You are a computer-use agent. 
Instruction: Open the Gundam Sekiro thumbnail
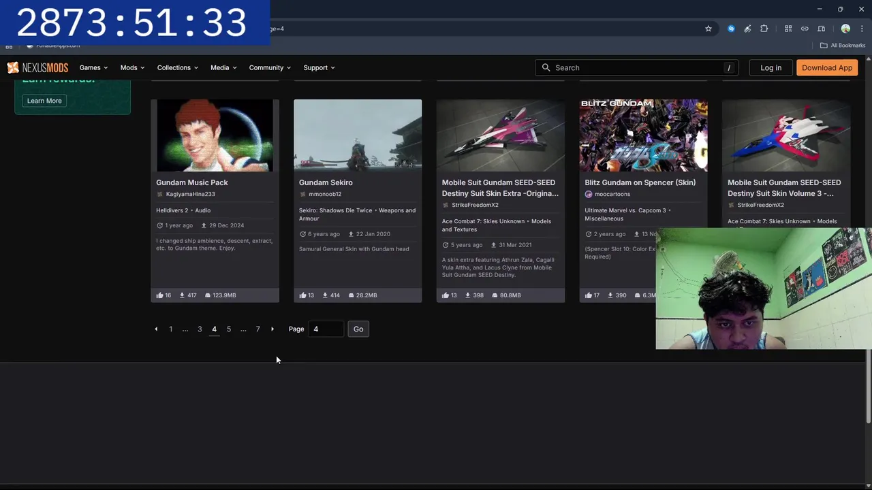[x=358, y=135]
